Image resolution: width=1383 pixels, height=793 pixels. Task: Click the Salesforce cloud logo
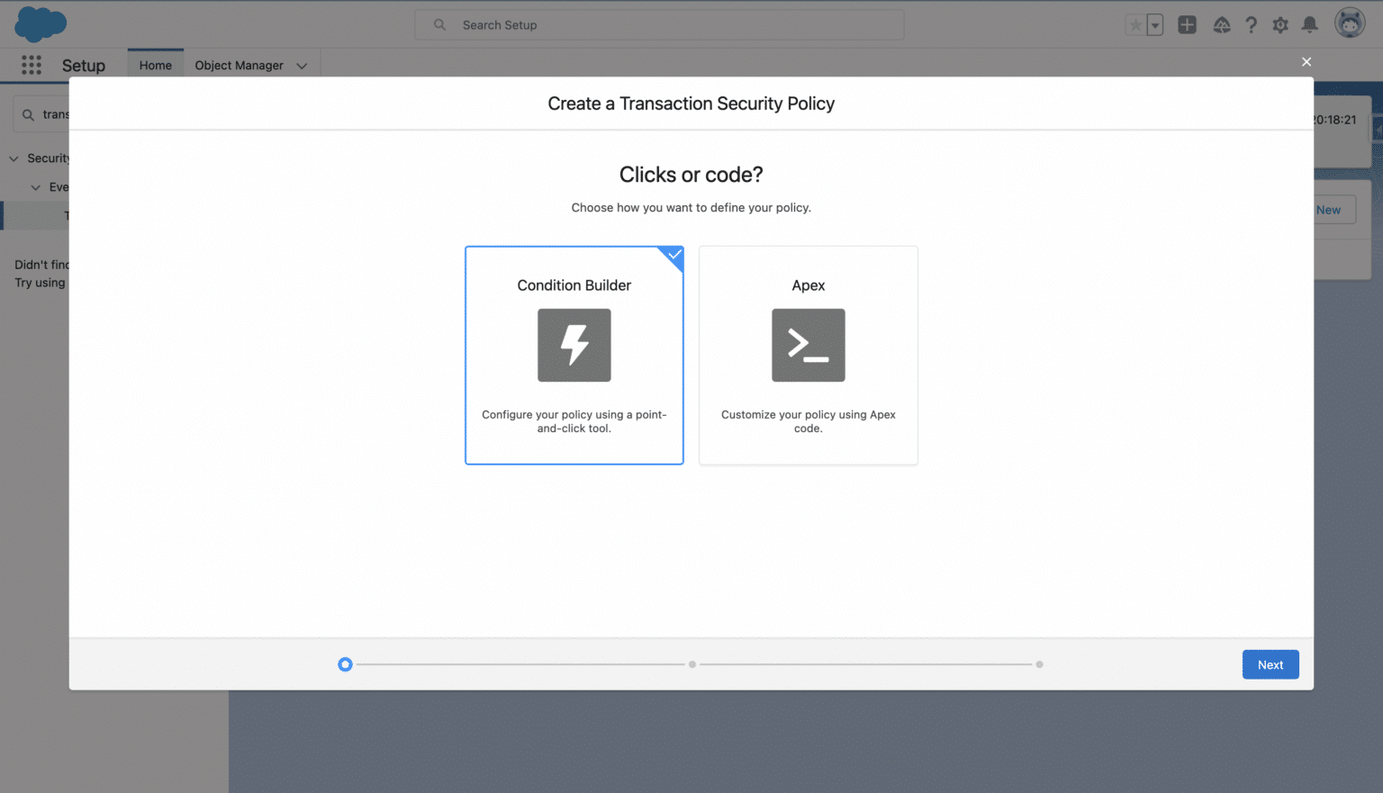40,23
